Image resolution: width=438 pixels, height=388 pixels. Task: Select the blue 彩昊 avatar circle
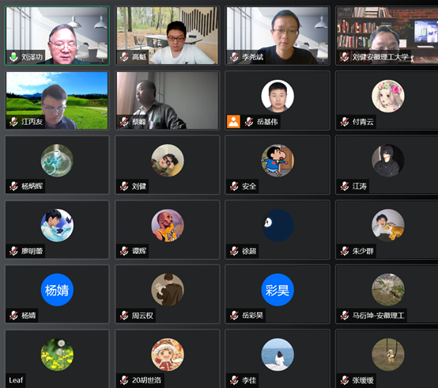coord(278,290)
